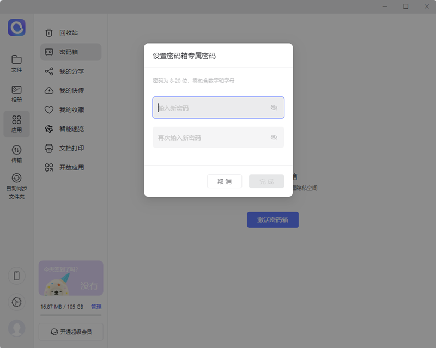The width and height of the screenshot is (436, 348).
Task: Click the clock icon above the avatar
Action: tap(16, 302)
